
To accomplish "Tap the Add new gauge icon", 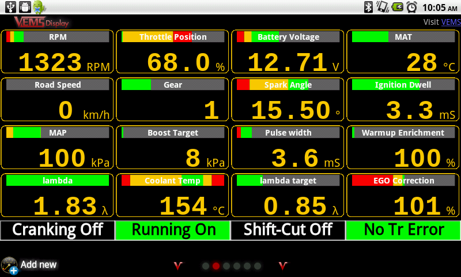I will tap(10, 265).
